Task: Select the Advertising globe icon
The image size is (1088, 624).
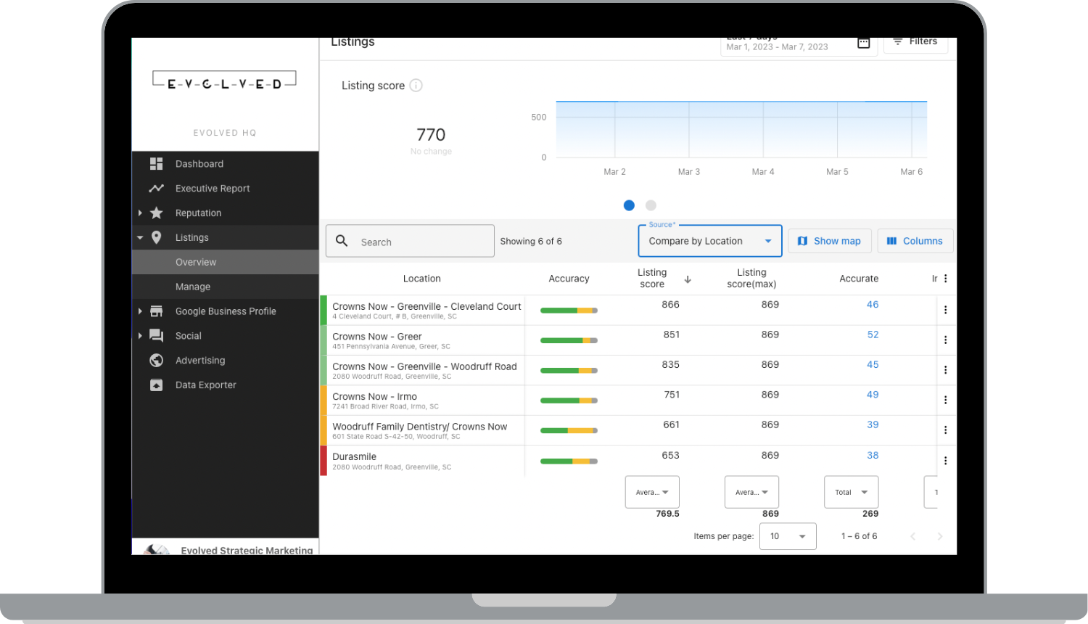Action: (156, 360)
